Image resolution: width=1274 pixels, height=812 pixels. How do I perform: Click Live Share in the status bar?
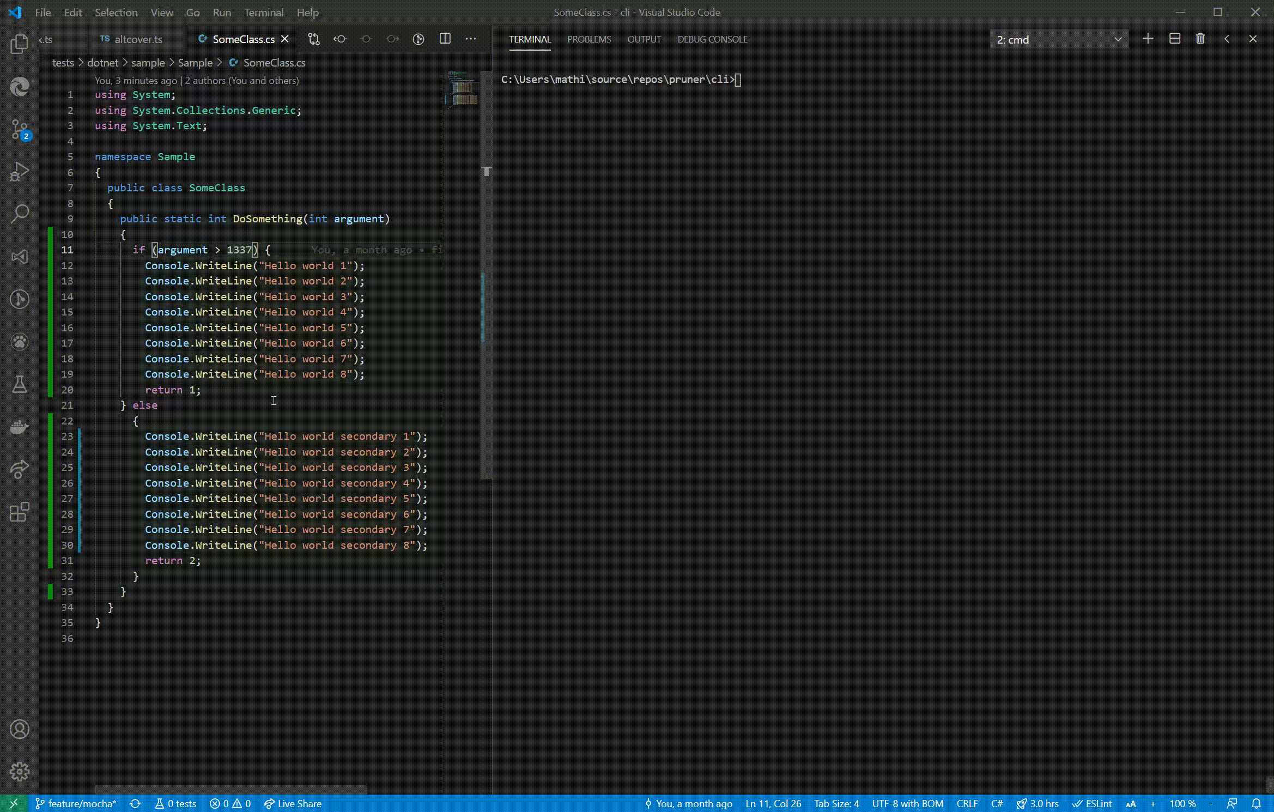point(293,803)
